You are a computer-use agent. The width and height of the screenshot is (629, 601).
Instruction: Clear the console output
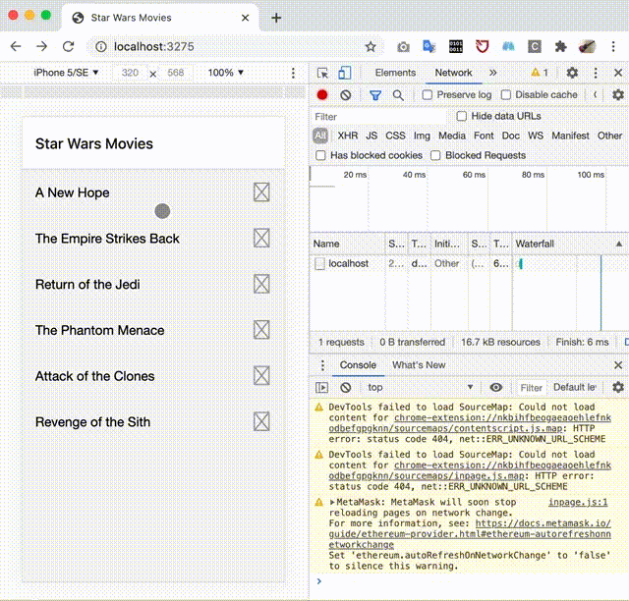point(345,387)
